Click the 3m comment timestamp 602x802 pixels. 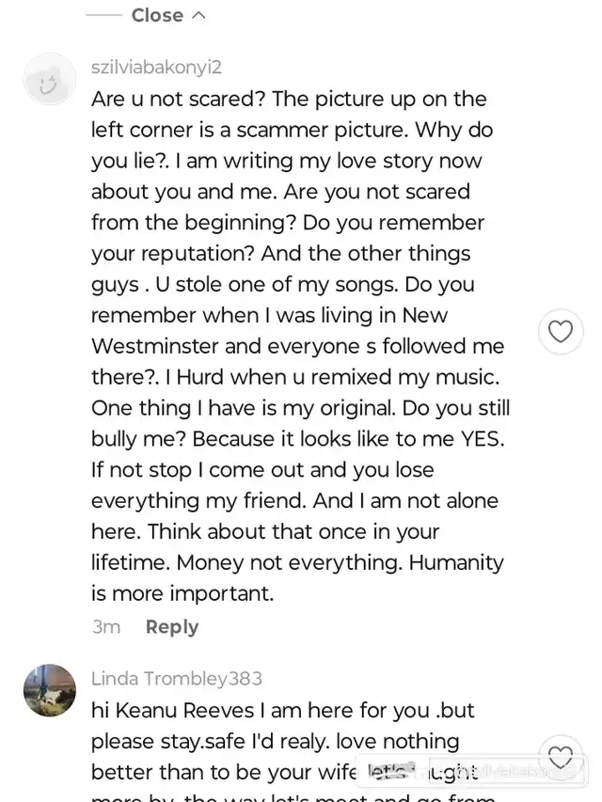(106, 627)
